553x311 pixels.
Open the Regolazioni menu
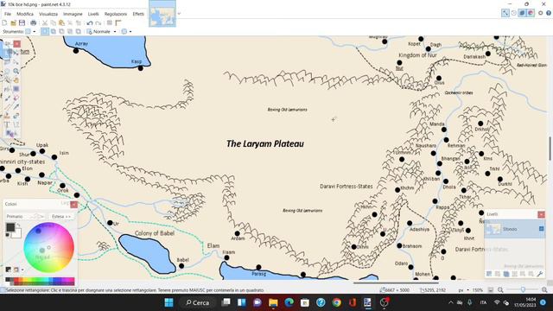tap(115, 14)
